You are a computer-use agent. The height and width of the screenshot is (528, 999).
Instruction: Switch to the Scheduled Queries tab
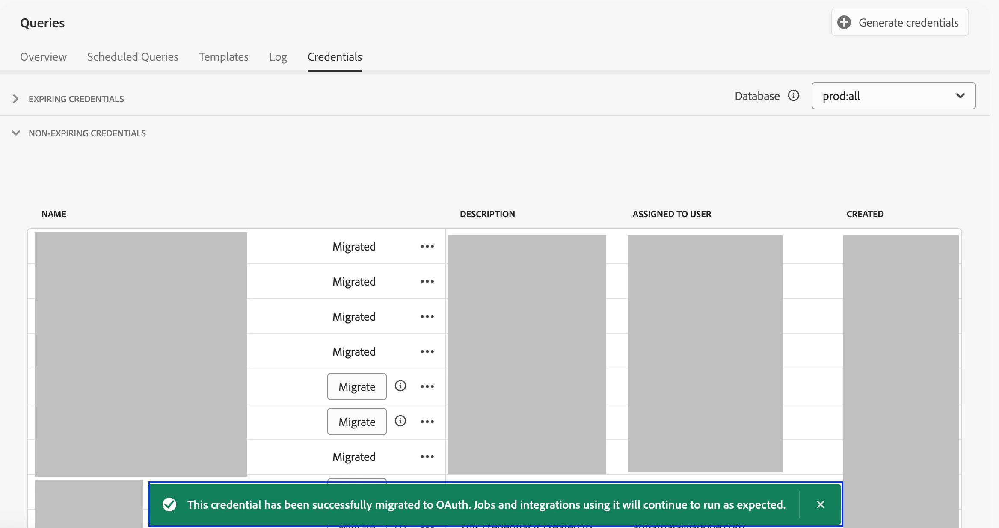pos(133,57)
